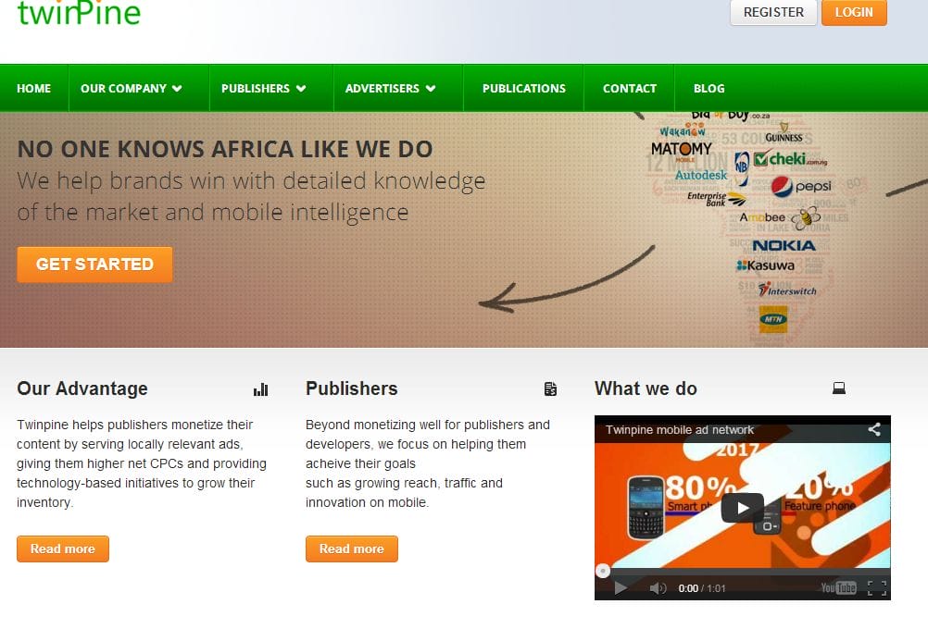
Task: Expand the Our Company dropdown menu
Action: click(x=132, y=89)
